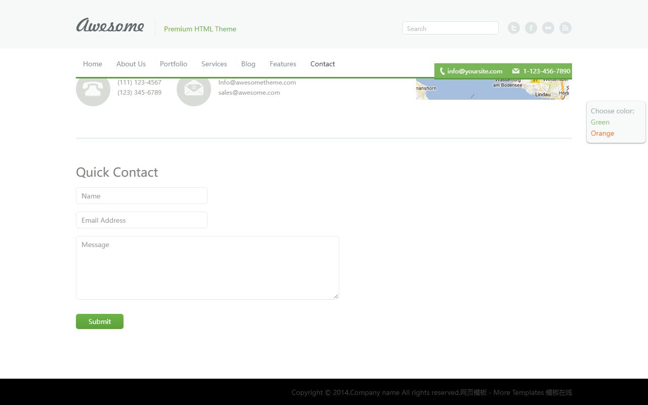Open the About Us menu item
The width and height of the screenshot is (648, 405).
pyautogui.click(x=131, y=64)
